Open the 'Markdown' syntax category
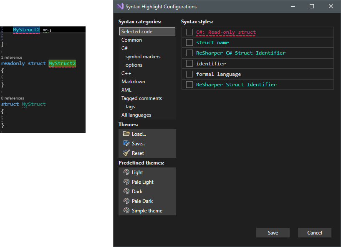 click(133, 81)
